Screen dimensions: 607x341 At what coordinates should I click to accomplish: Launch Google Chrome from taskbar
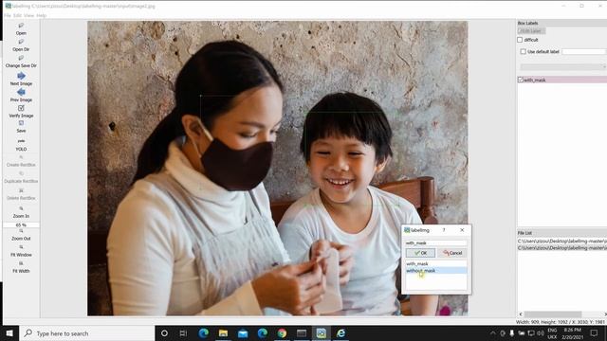click(x=282, y=333)
